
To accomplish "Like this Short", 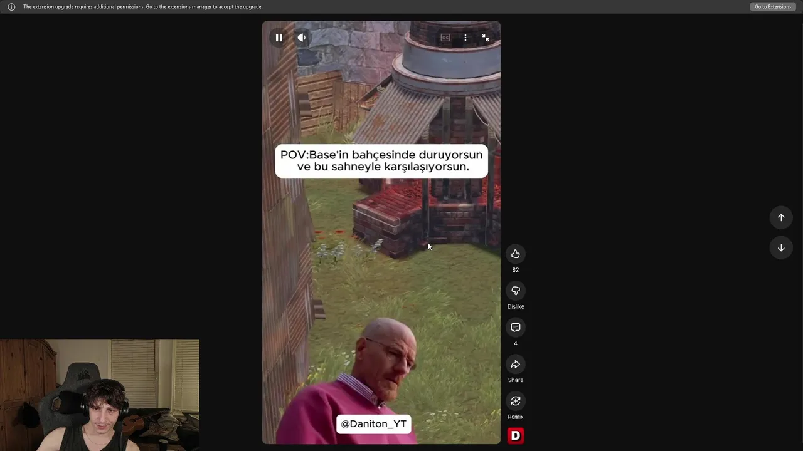I will (516, 254).
